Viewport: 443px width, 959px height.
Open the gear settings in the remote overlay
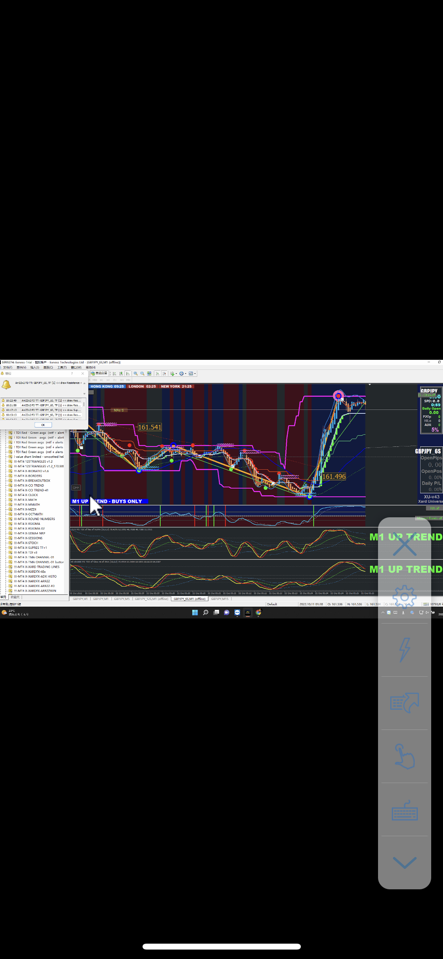(404, 597)
